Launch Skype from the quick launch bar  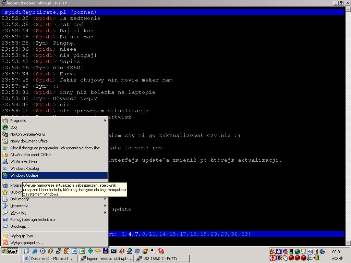pos(161,251)
